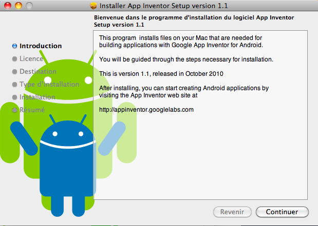This screenshot has width=318, height=226.
Task: Click the gray disabled zoom window button
Action: tap(29, 6)
